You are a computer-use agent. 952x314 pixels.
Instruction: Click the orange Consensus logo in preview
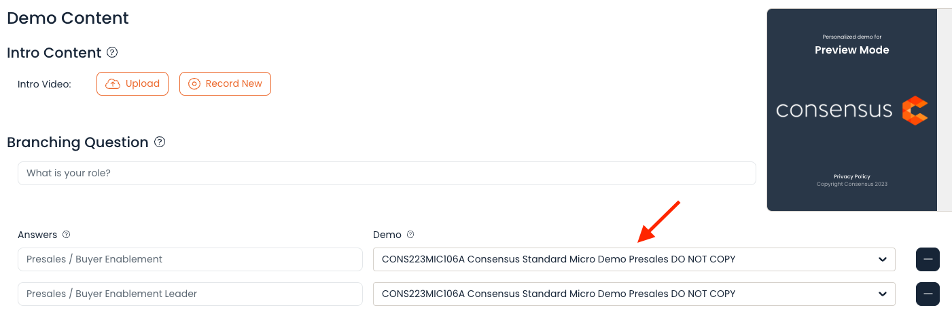point(915,111)
